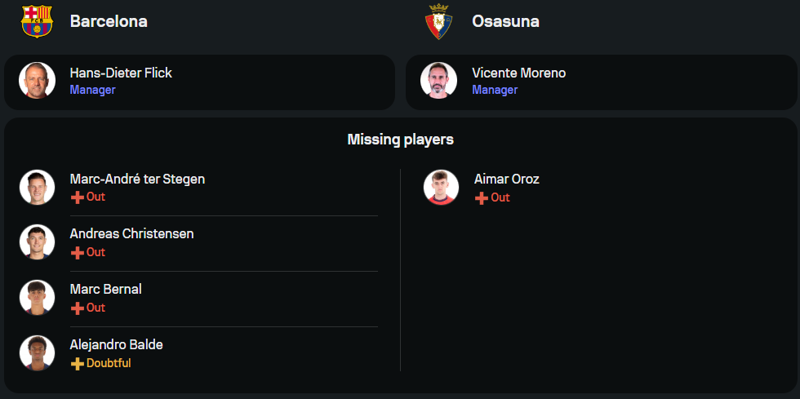Screen dimensions: 800x399
Task: Select Marc Bernal's player photo
Action: 37,298
